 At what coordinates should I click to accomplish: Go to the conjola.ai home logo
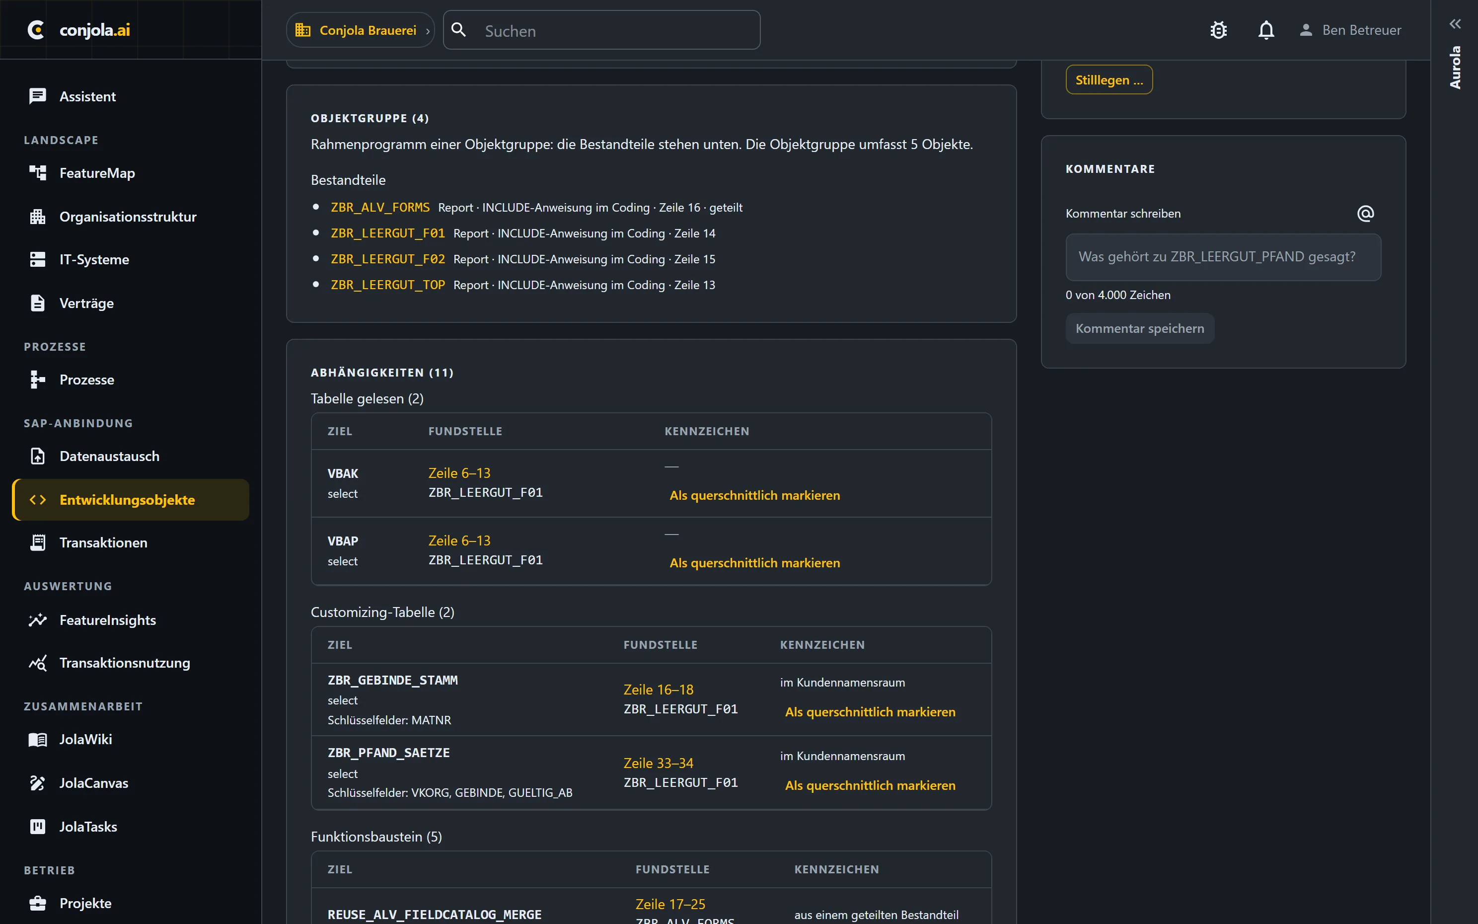79,29
